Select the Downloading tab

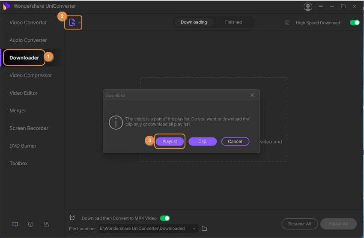pos(194,22)
